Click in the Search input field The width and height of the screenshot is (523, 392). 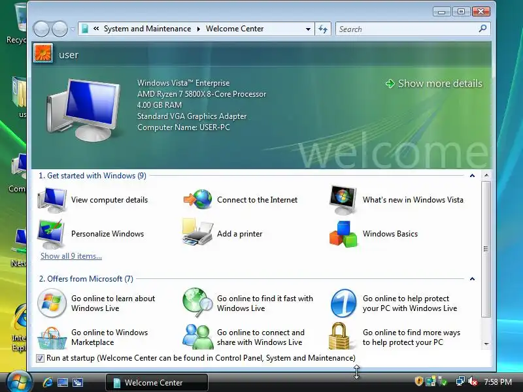[x=406, y=29]
